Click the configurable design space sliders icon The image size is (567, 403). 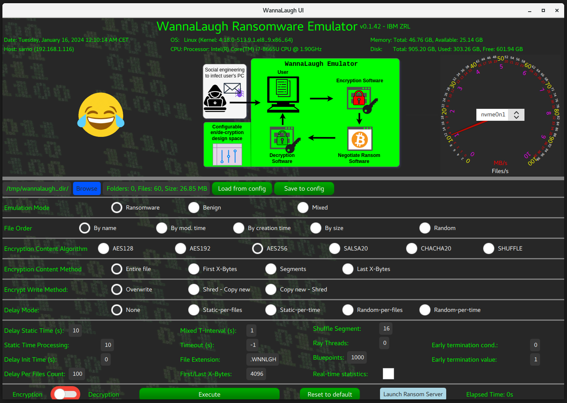227,155
